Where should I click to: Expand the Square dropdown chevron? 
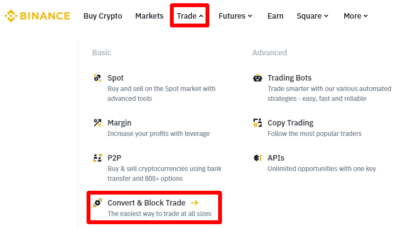click(x=326, y=16)
